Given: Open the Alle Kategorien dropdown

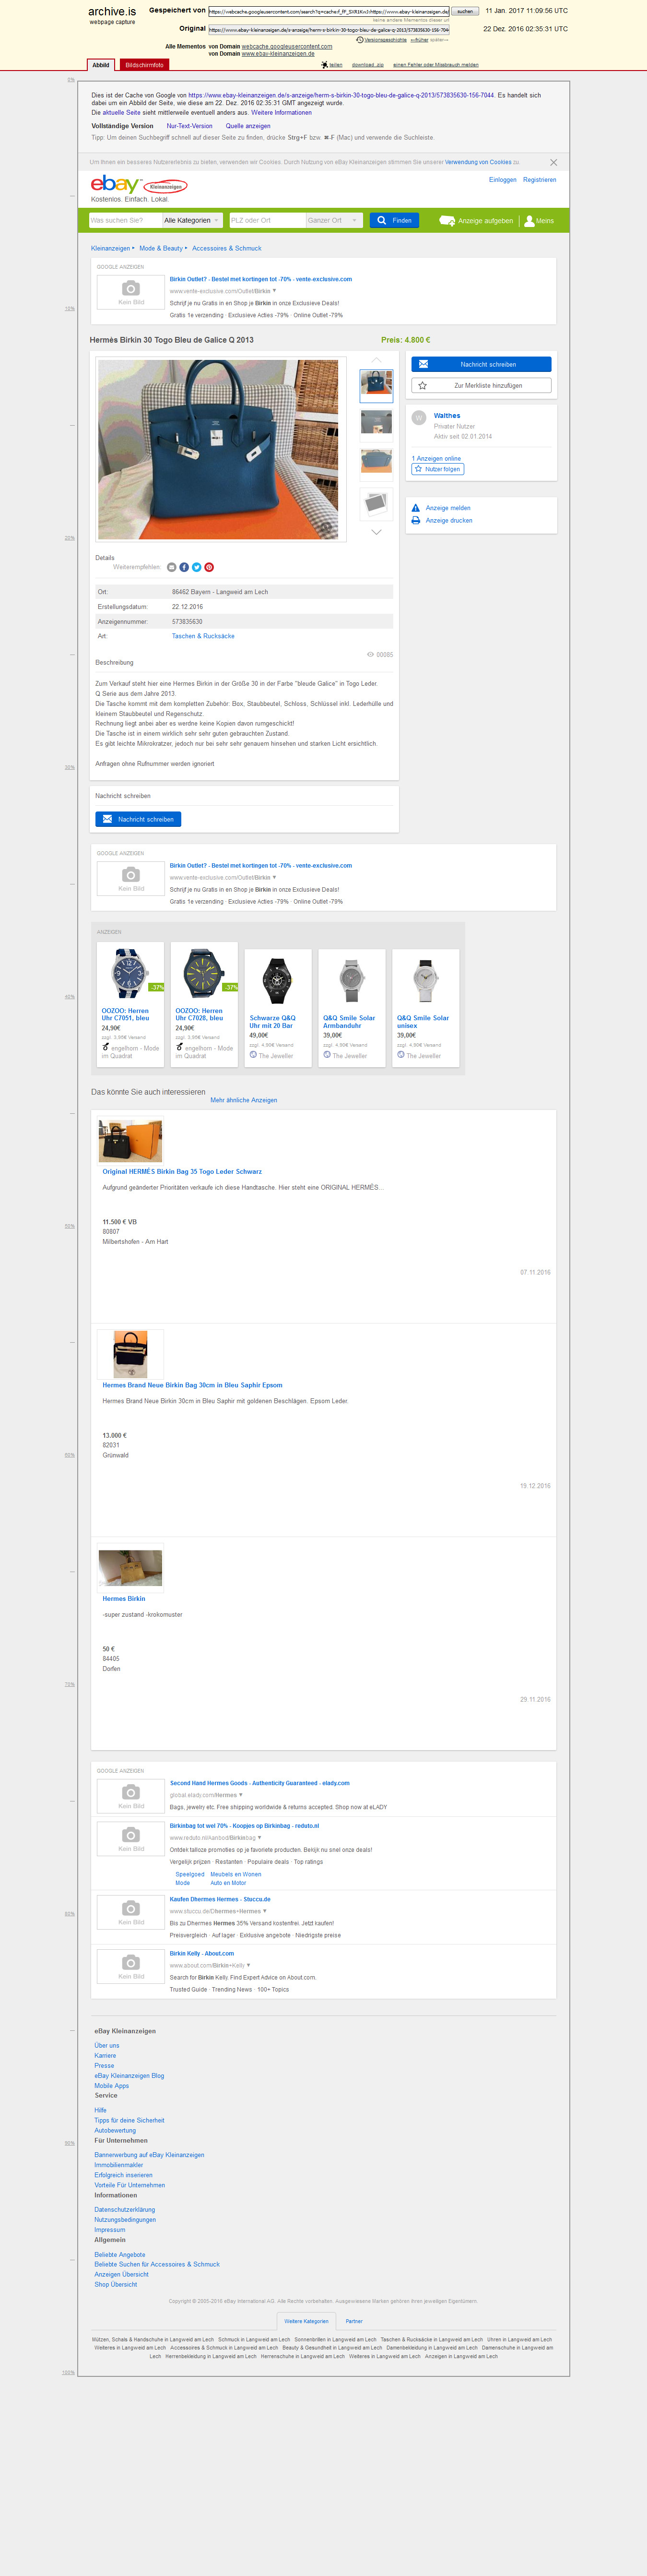Looking at the screenshot, I should [x=192, y=220].
